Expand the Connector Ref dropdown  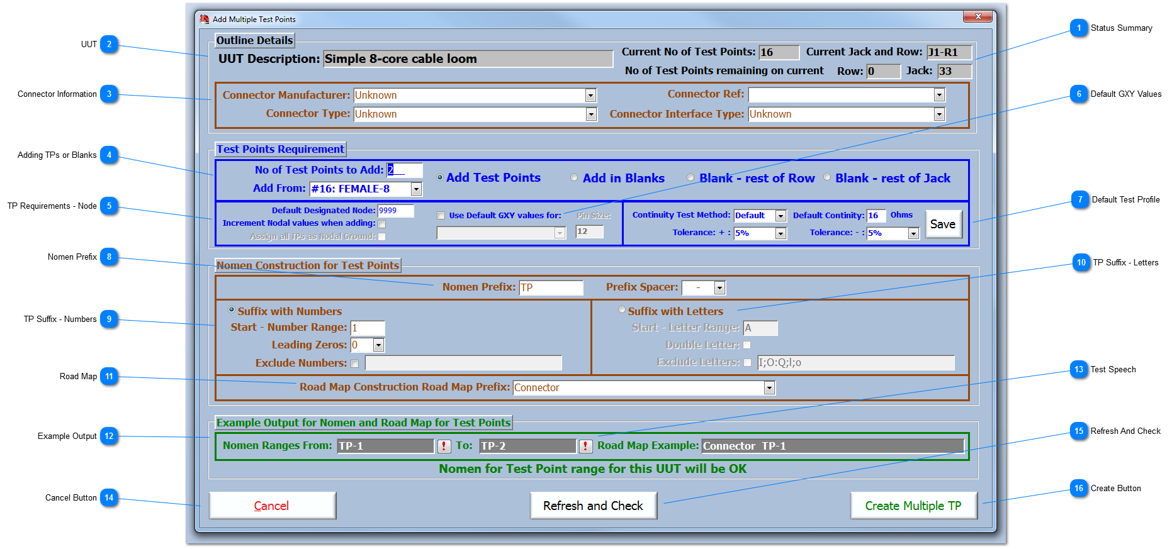pos(939,95)
